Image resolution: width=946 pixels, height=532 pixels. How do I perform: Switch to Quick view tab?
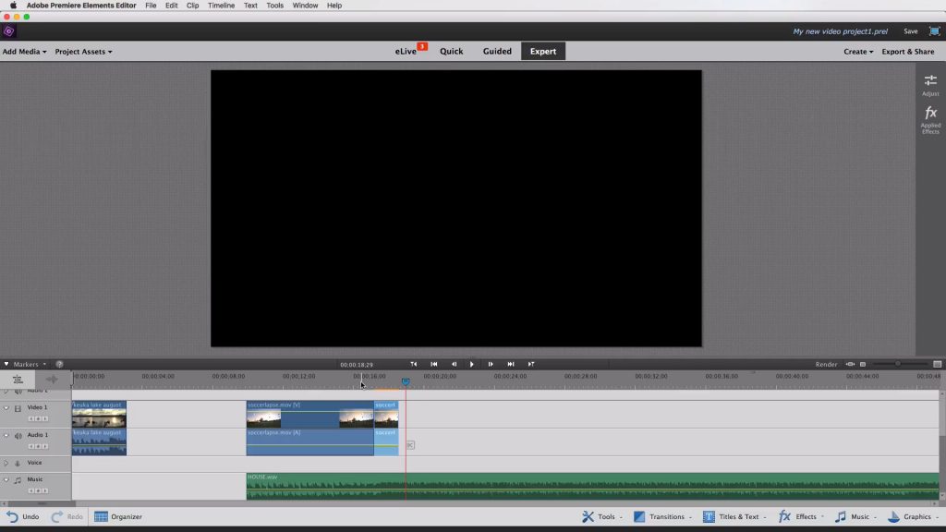tap(451, 52)
